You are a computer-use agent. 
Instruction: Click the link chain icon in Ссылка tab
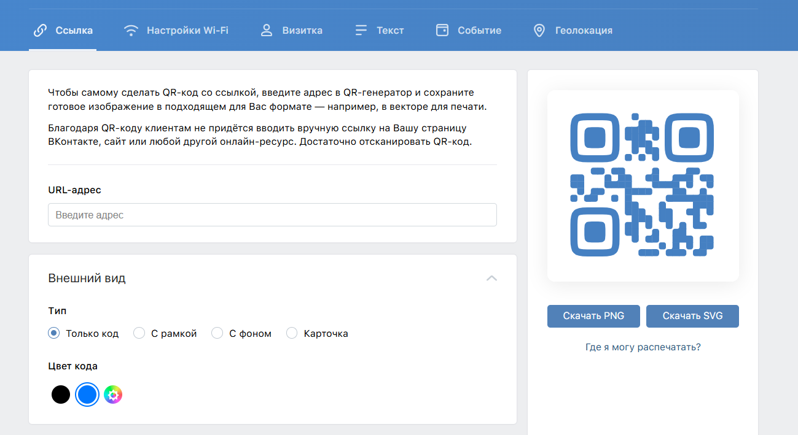[x=40, y=30]
